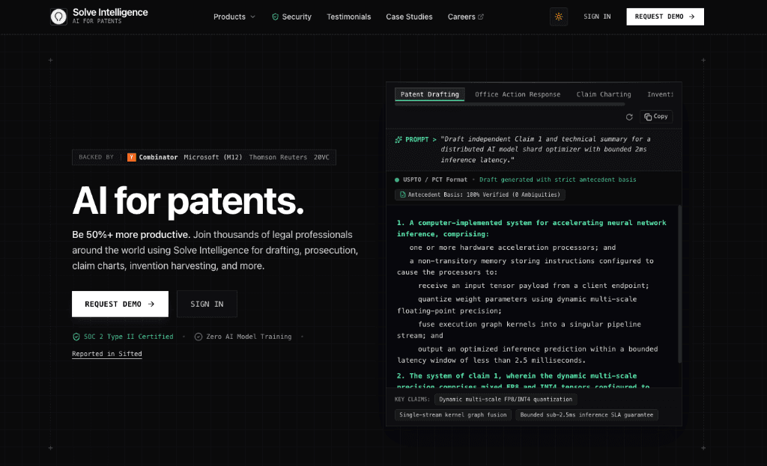Click the Antecedent Basis verified badge

(480, 194)
